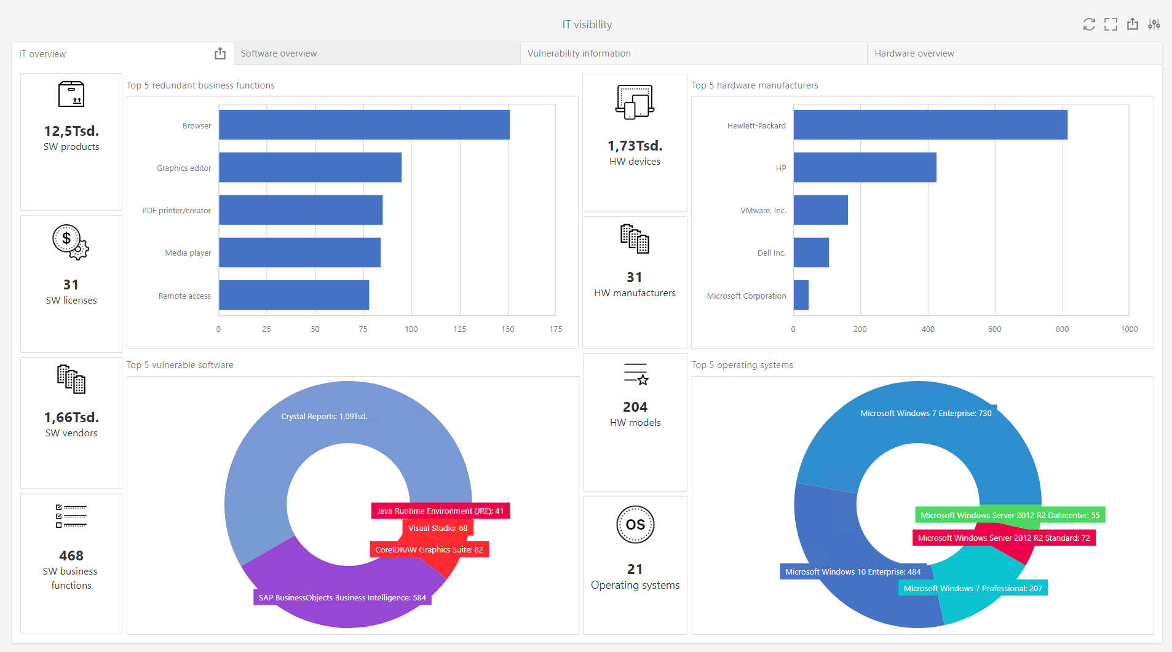Click the SW licenses dollar-gear icon
Viewport: 1172px width, 652px height.
pos(71,242)
